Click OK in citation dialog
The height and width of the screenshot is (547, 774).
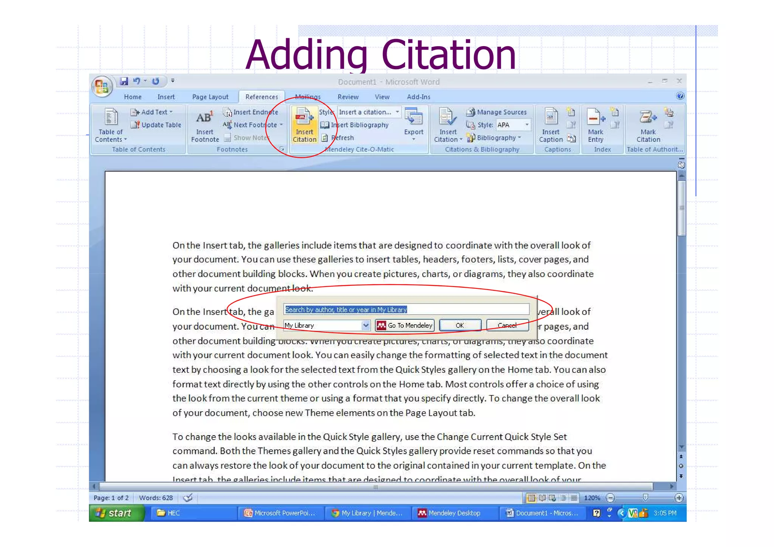pyautogui.click(x=460, y=325)
